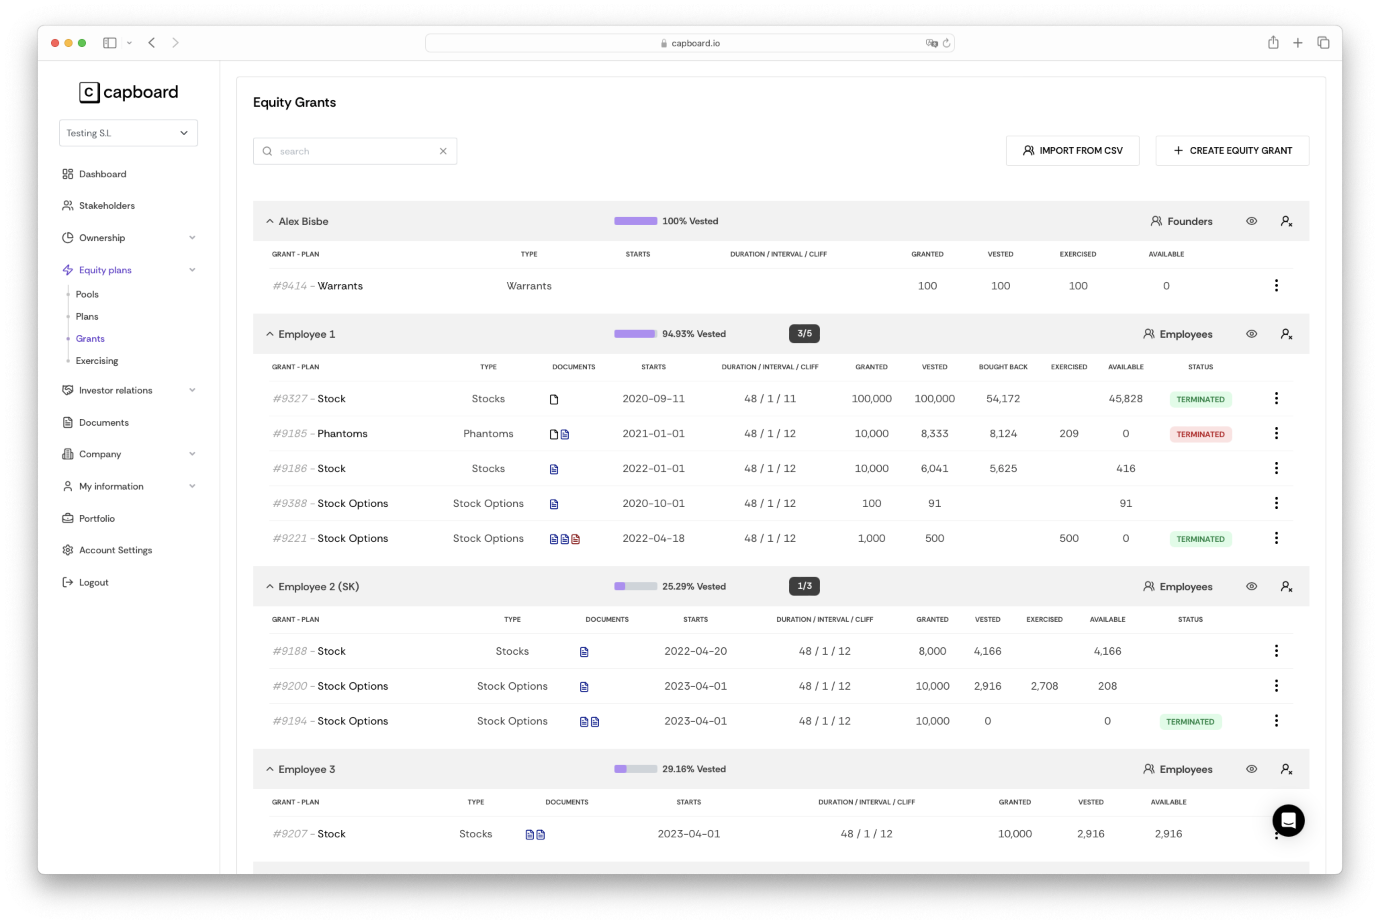Viewport: 1380px width, 924px height.
Task: Toggle visibility for Employee 3 grants
Action: click(1252, 769)
